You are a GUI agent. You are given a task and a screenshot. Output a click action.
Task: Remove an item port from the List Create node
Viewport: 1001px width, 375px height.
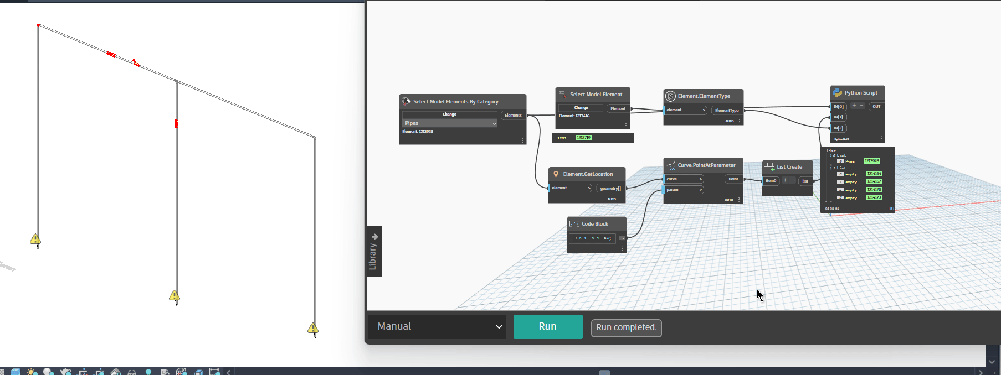coord(793,180)
